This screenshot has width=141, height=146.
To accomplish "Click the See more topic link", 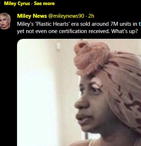I will pyautogui.click(x=44, y=3).
